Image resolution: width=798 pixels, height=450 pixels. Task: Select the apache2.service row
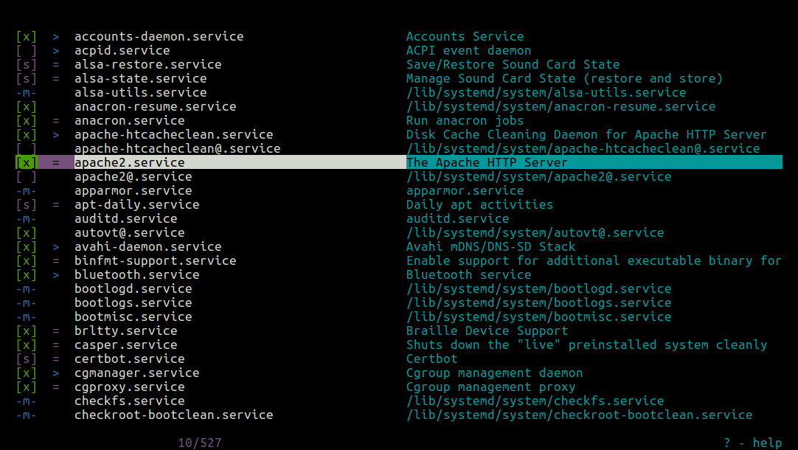130,162
